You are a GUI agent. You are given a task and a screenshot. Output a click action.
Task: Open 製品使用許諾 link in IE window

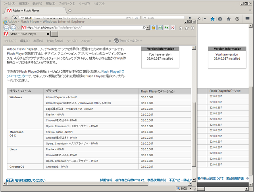(157, 180)
